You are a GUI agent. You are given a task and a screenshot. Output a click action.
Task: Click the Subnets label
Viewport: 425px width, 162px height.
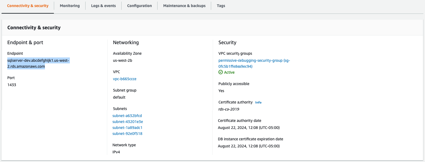[120, 109]
